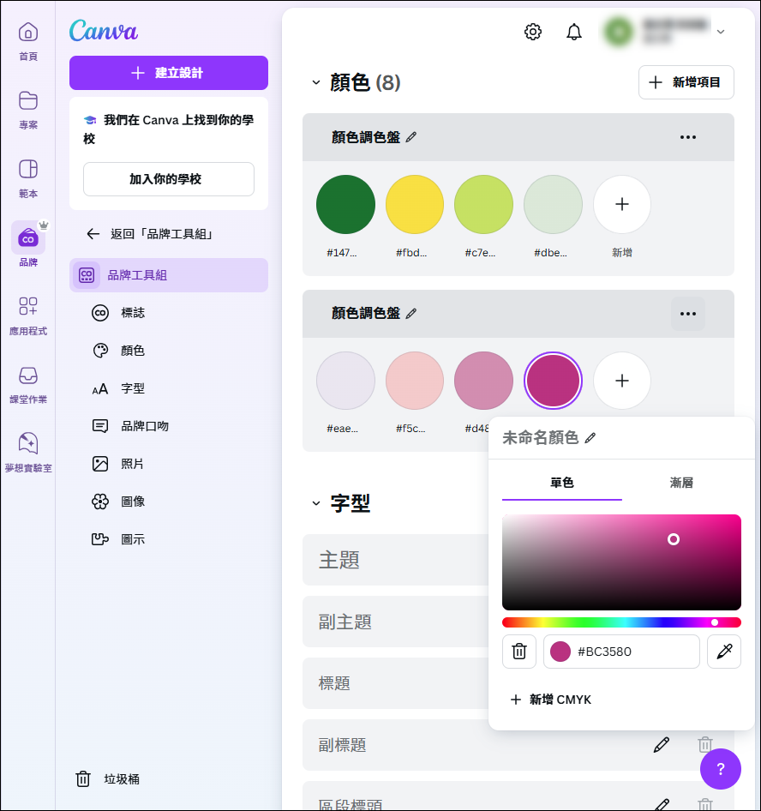Open settings gear icon
Viewport: 761px width, 811px height.
532,32
